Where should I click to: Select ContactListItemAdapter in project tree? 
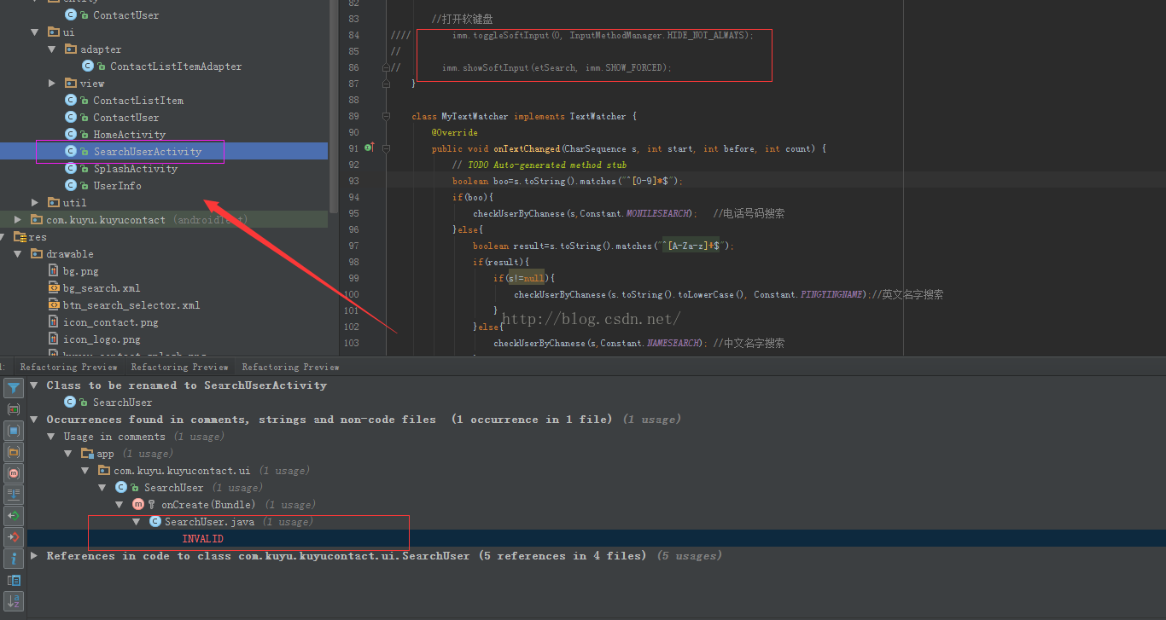(176, 67)
